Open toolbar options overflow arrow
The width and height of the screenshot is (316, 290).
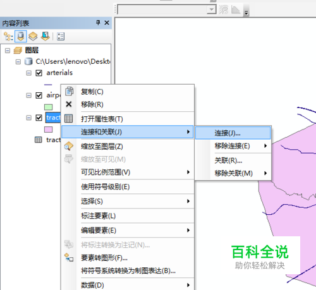click(x=246, y=13)
